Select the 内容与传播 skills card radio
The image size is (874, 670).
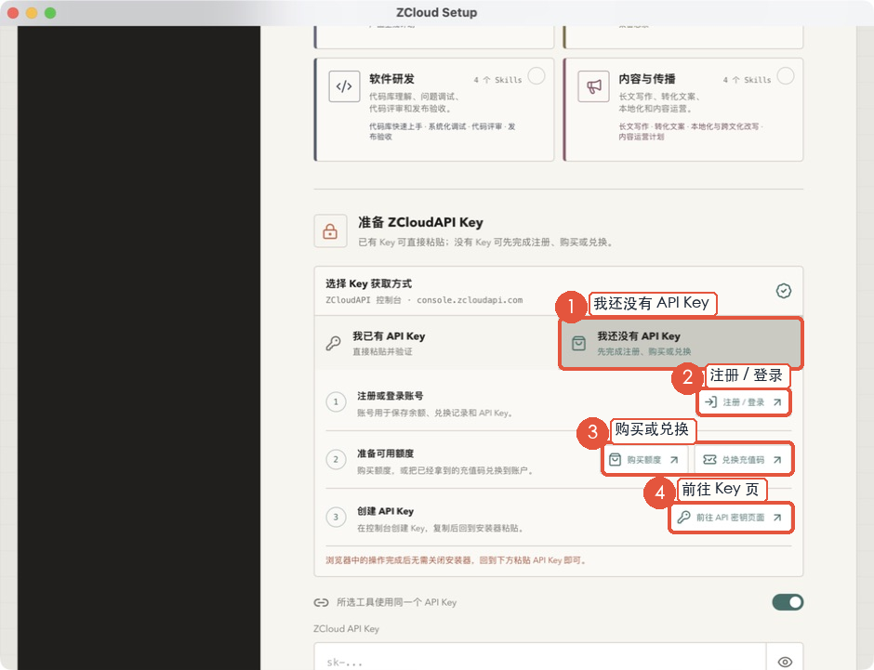pos(786,76)
